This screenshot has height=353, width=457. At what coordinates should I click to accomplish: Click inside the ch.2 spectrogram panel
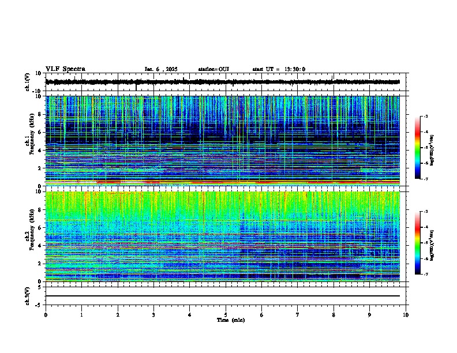223,236
